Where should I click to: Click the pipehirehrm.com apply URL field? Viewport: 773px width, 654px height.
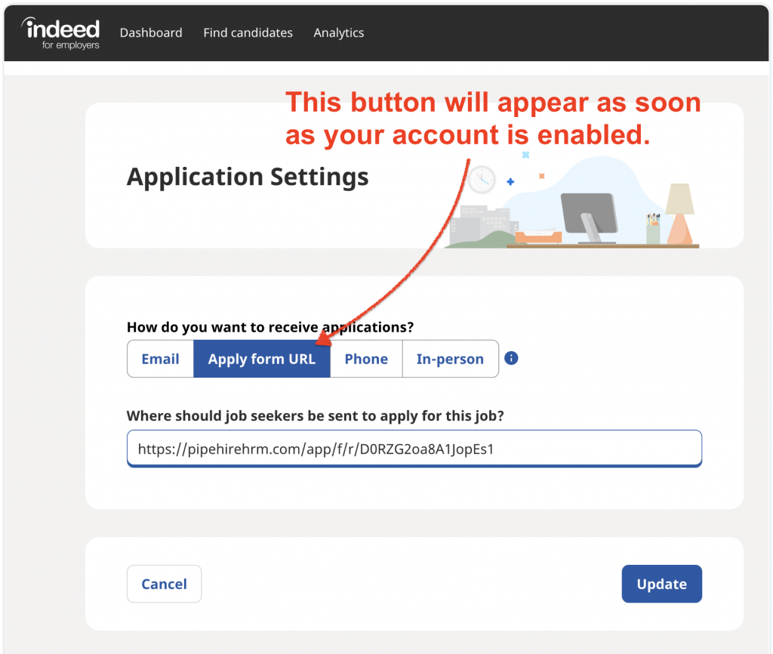(414, 448)
